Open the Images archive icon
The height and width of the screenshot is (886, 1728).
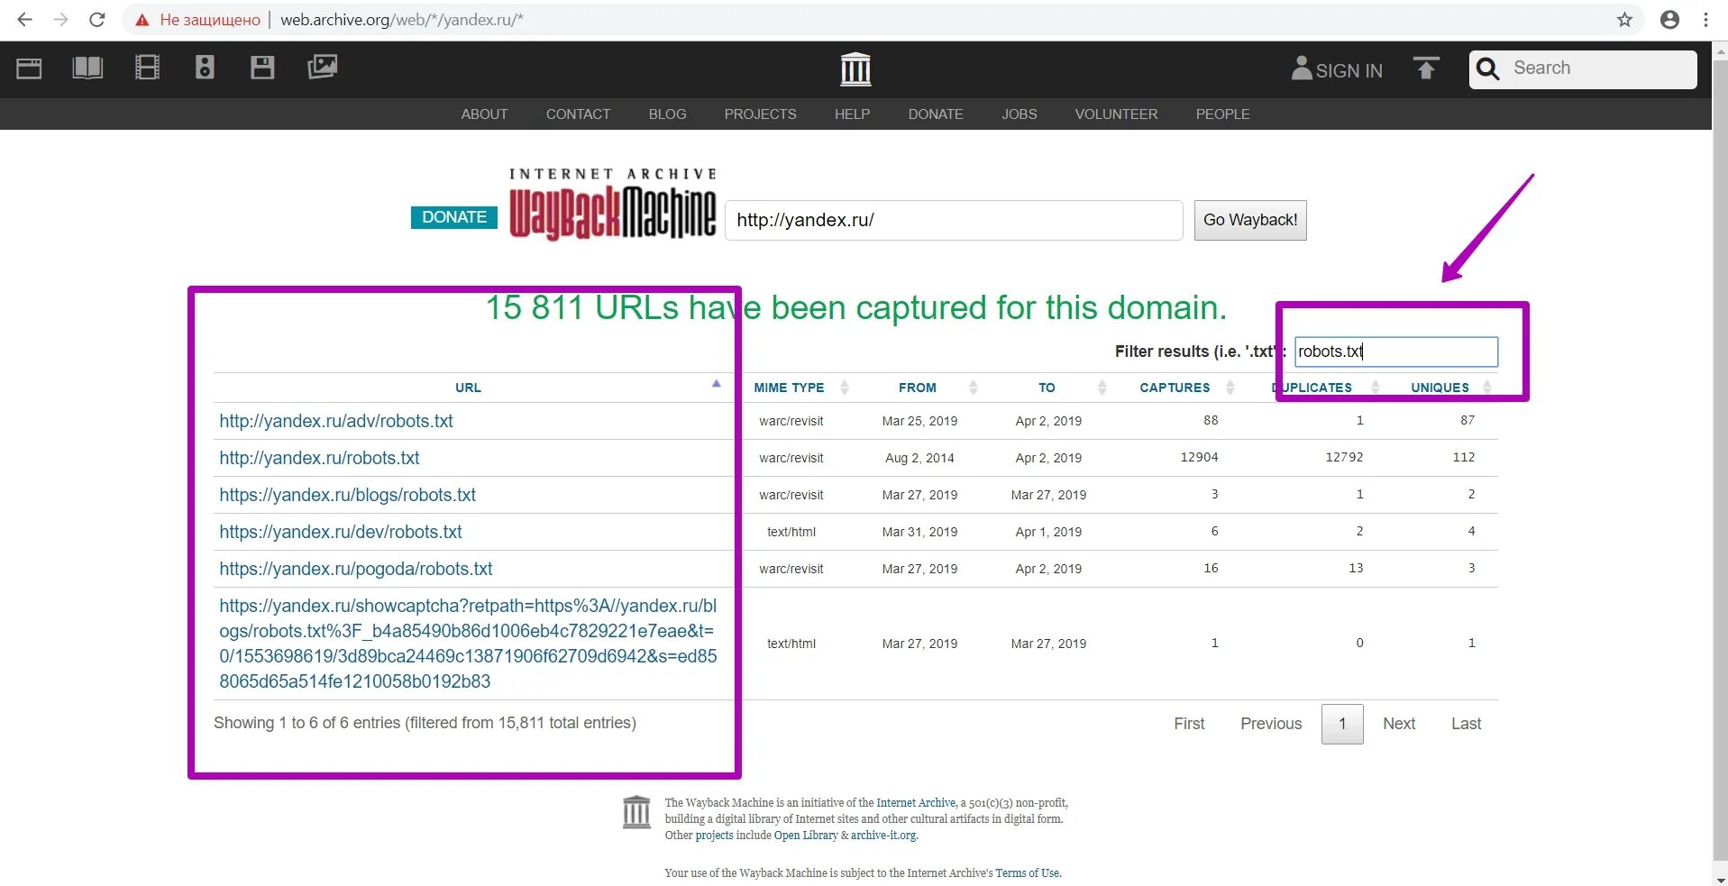(322, 67)
